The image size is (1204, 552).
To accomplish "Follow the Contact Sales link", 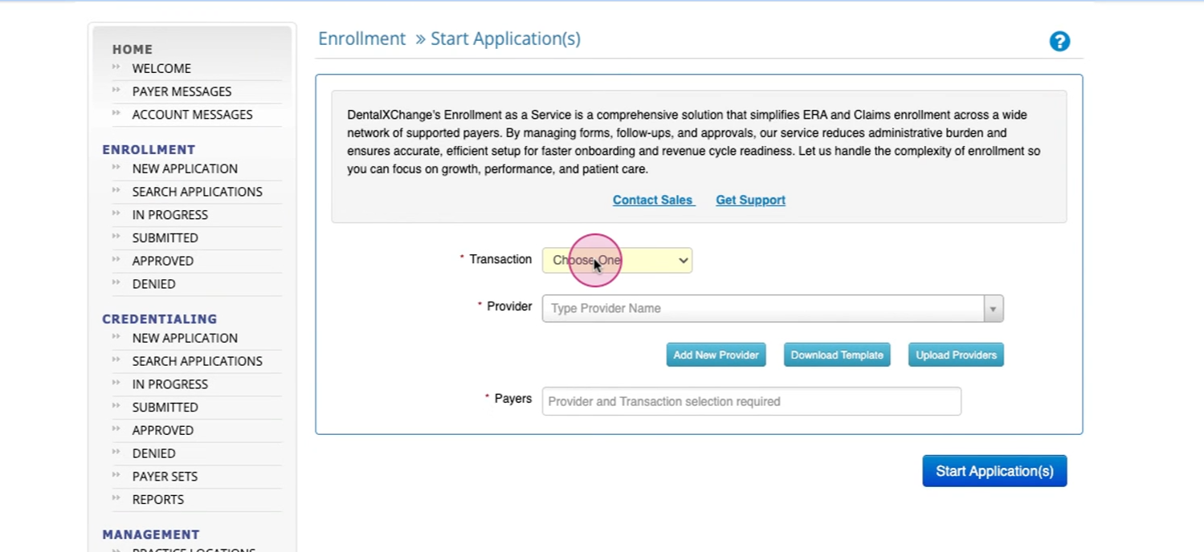I will pyautogui.click(x=652, y=200).
